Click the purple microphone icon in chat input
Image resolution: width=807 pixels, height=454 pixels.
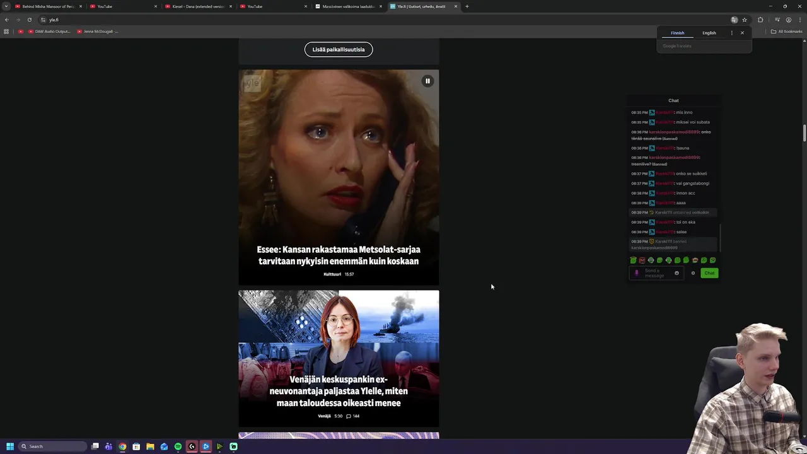tap(636, 273)
